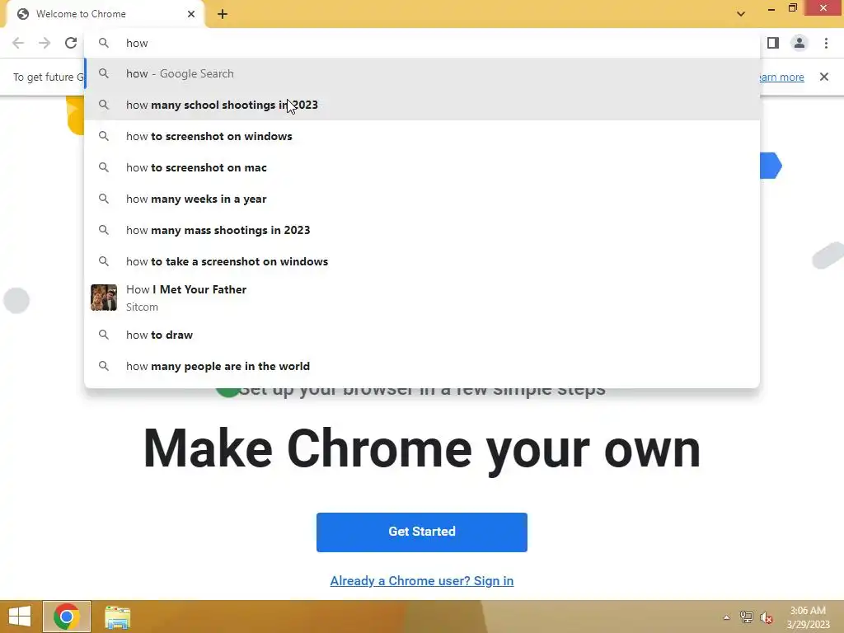The height and width of the screenshot is (633, 844).
Task: Open 'How I Met Your Father' suggestion
Action: tap(422, 298)
